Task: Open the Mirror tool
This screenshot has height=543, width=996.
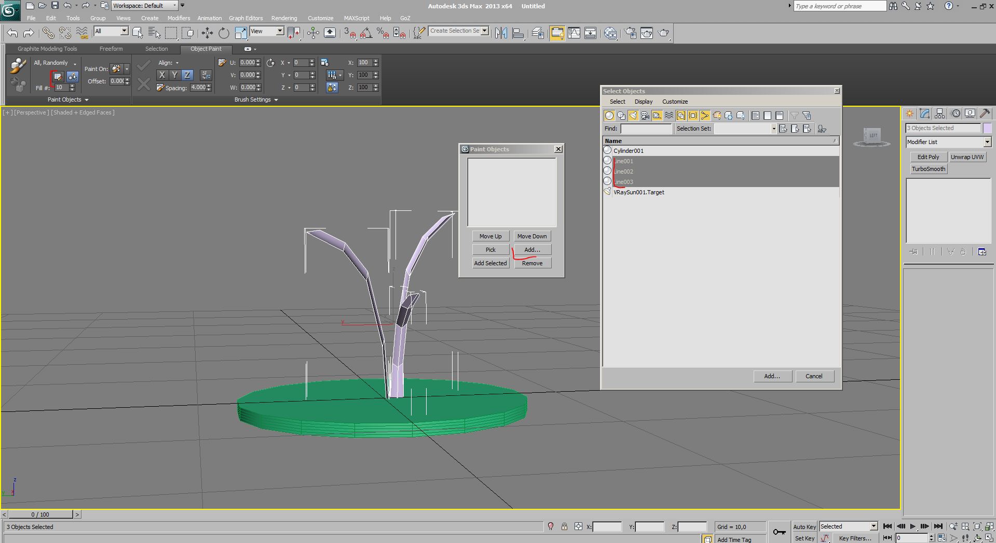Action: pos(501,33)
